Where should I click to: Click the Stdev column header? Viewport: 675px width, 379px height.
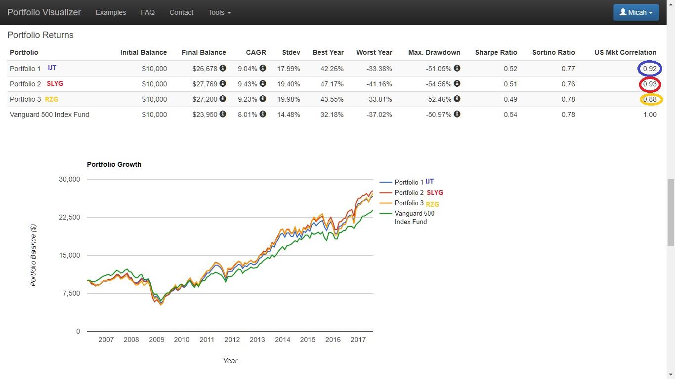291,52
